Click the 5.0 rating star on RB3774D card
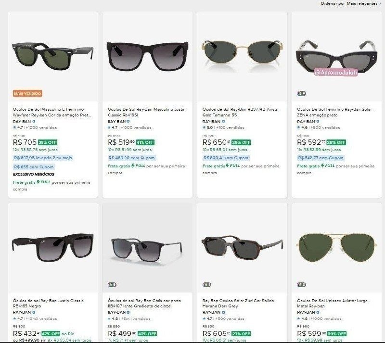The image size is (385, 343). click(x=204, y=127)
